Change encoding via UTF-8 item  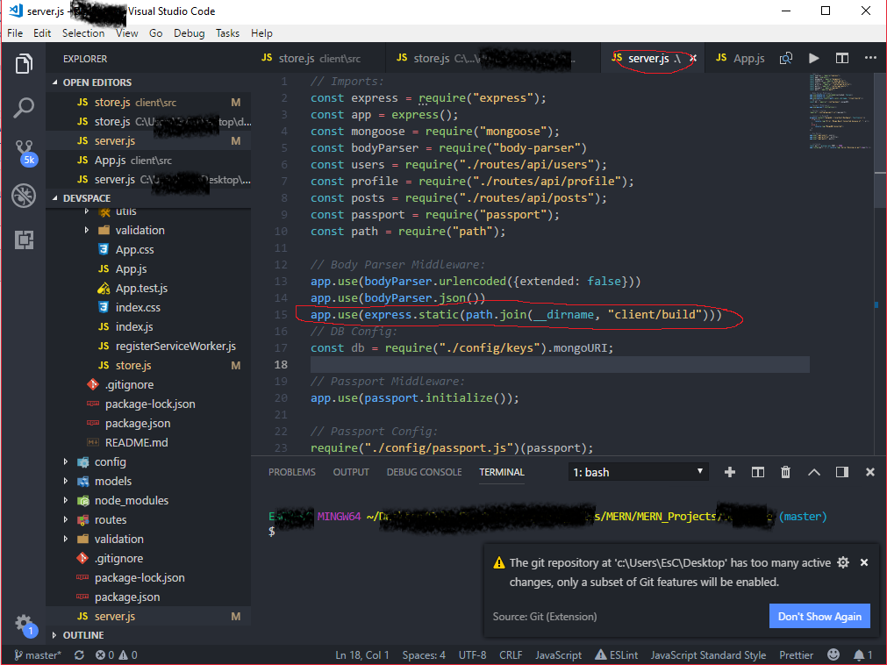coord(472,654)
